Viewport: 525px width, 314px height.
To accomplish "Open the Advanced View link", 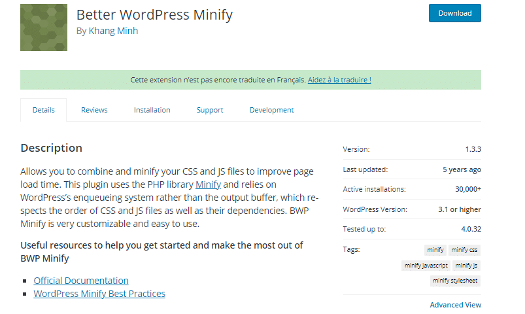I will click(x=455, y=305).
